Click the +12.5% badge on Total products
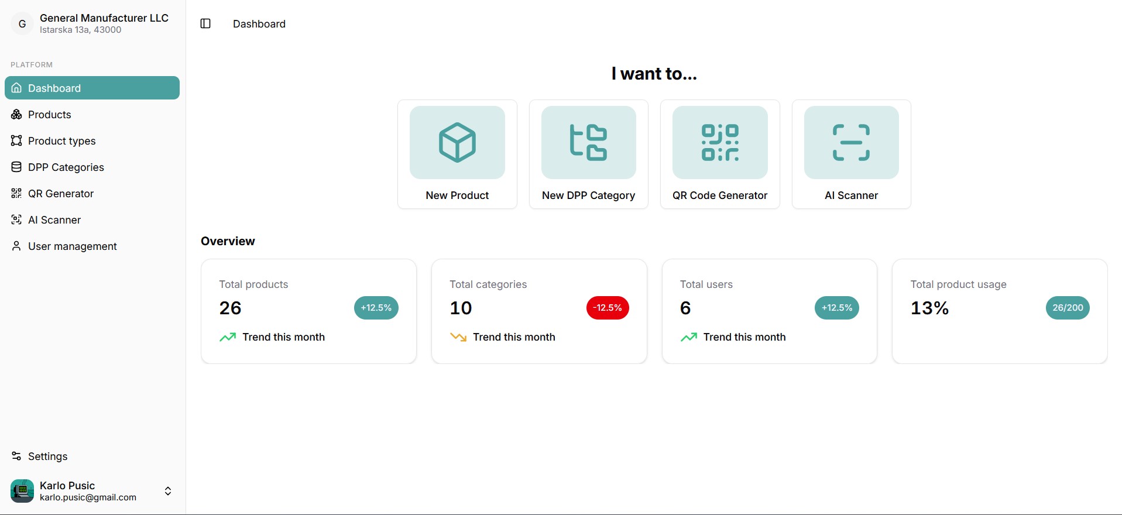The image size is (1122, 515). click(x=376, y=308)
